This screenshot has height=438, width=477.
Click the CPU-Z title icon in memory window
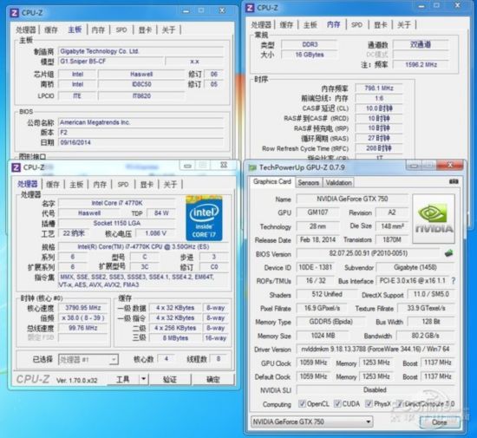coord(250,8)
